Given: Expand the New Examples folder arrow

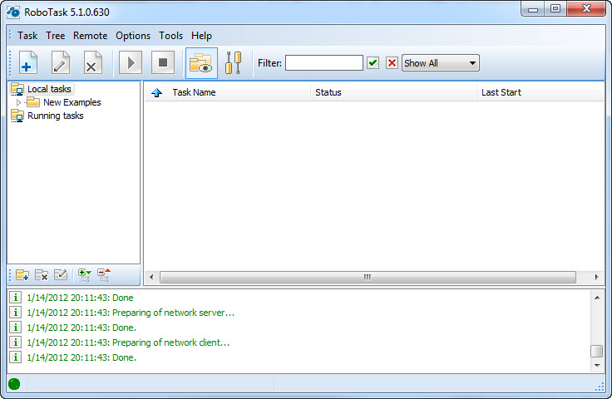Looking at the screenshot, I should pos(18,102).
